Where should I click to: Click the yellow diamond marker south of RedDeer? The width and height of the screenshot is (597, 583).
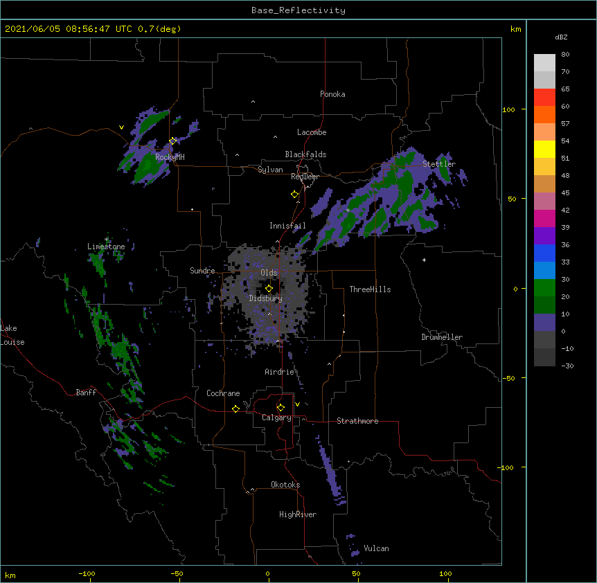click(x=294, y=195)
